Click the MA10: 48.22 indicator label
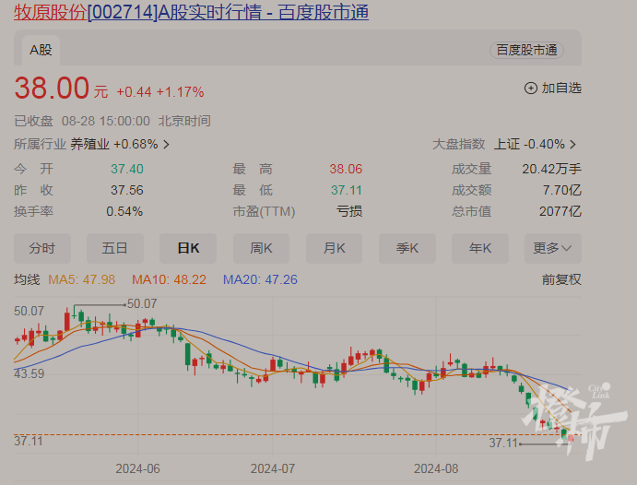The height and width of the screenshot is (485, 637). (169, 279)
